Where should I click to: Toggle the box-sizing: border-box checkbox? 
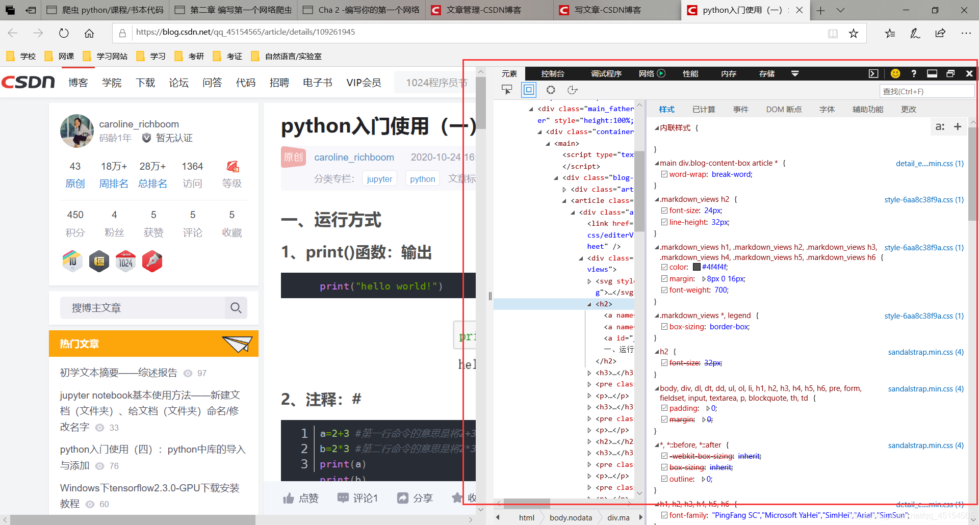coord(664,327)
